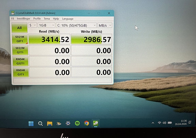Open the Windows Start menu
This screenshot has height=138, width=196.
point(31,123)
